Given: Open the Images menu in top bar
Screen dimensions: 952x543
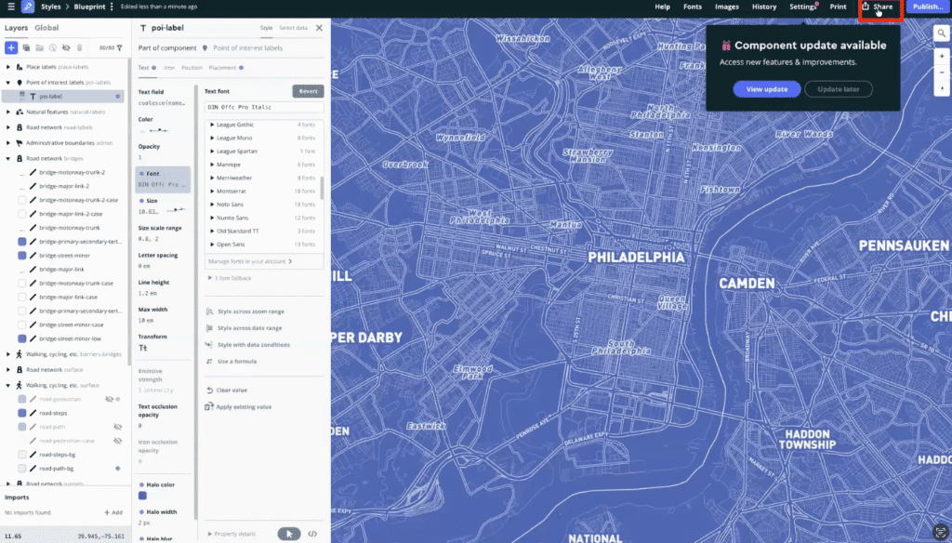Looking at the screenshot, I should 729,7.
